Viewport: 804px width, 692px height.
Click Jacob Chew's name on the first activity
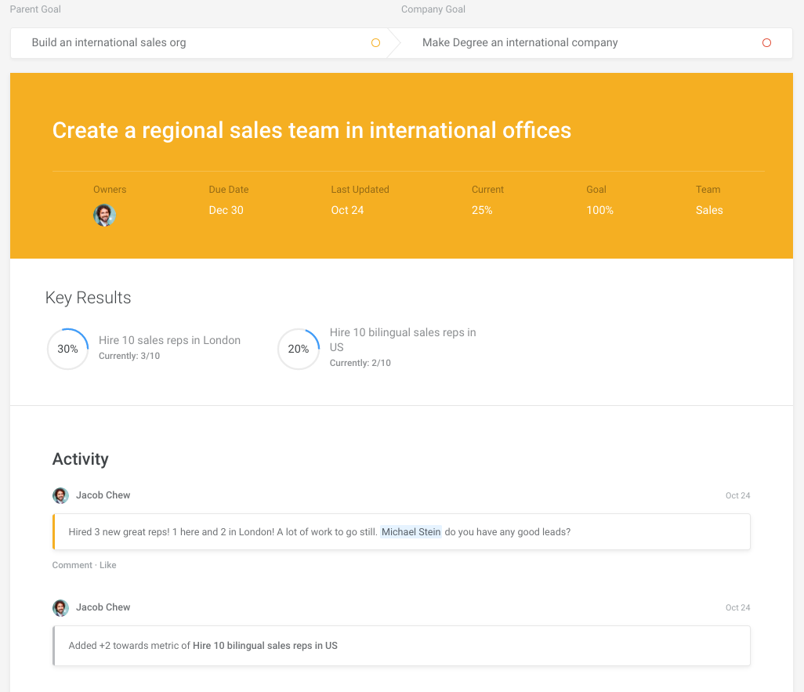click(x=103, y=495)
